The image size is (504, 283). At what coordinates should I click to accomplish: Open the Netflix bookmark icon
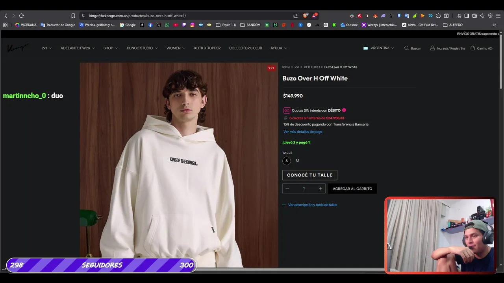pyautogui.click(x=292, y=25)
